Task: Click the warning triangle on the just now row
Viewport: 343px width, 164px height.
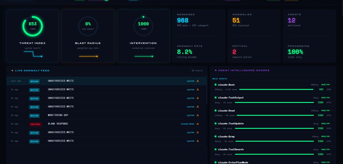Action: [x=198, y=81]
